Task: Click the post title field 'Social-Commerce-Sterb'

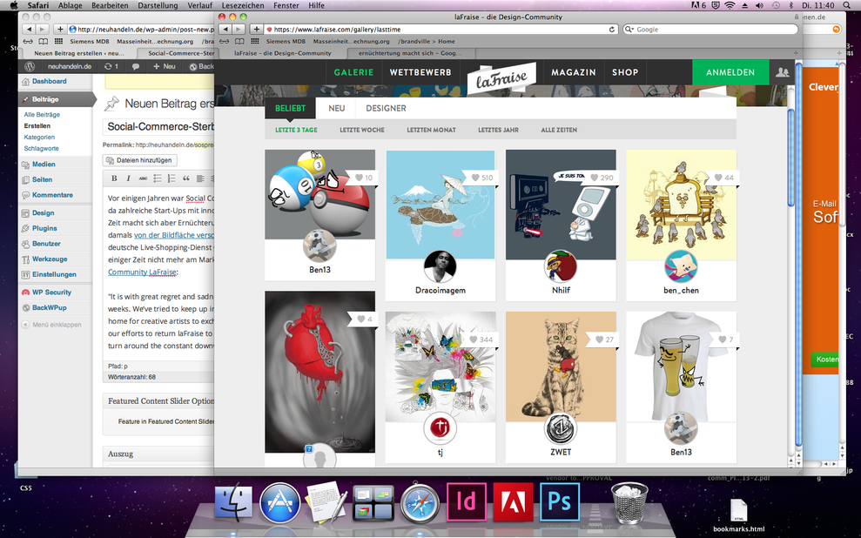Action: pos(158,127)
